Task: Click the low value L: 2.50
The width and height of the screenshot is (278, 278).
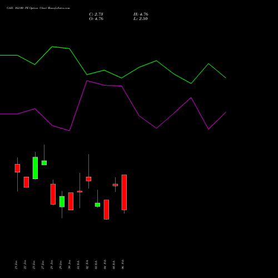Action: coord(141,19)
